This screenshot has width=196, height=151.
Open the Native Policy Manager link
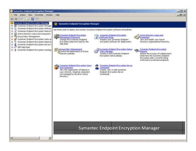pyautogui.click(x=116, y=50)
